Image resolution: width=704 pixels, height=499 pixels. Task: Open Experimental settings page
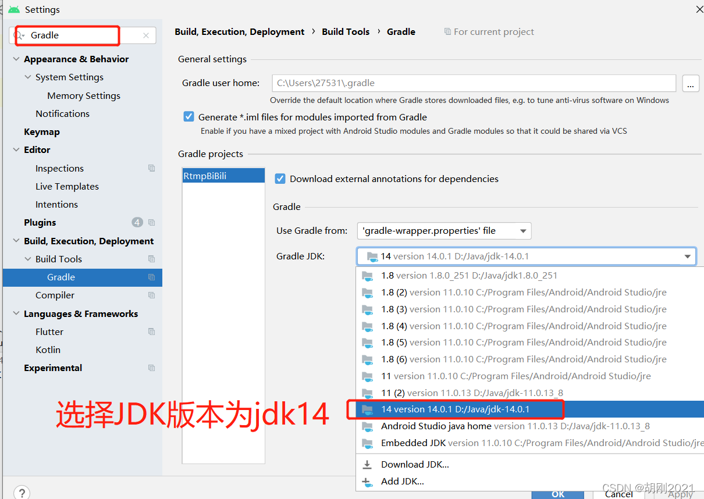click(53, 368)
